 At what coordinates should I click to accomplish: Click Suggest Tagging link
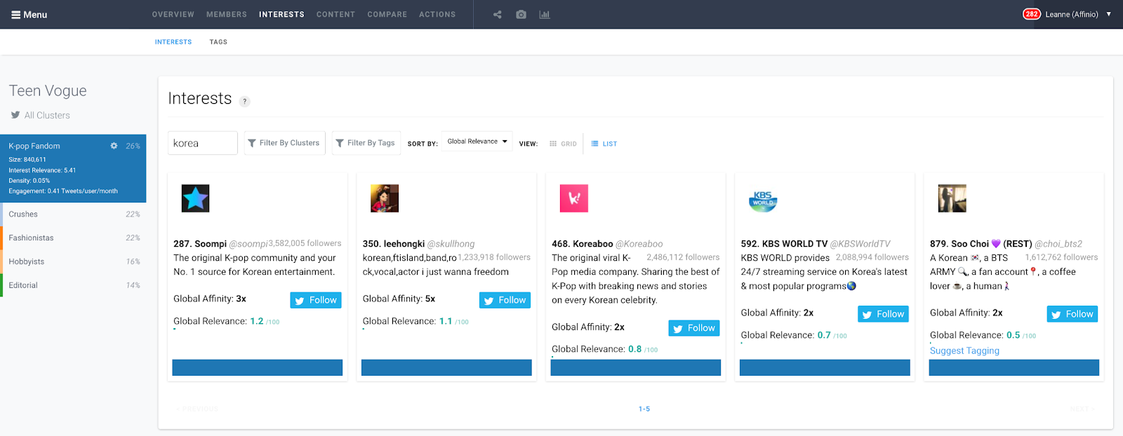[x=964, y=350]
